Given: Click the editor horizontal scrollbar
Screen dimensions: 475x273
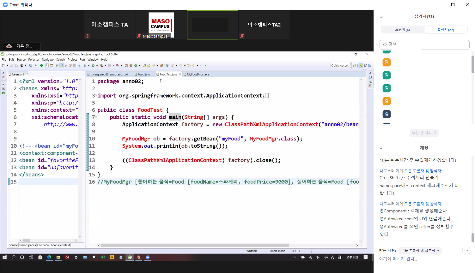Looking at the screenshot, I should 195,245.
